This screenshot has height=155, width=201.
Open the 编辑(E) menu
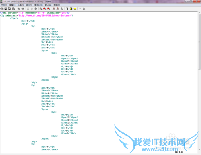[x=12, y=5]
